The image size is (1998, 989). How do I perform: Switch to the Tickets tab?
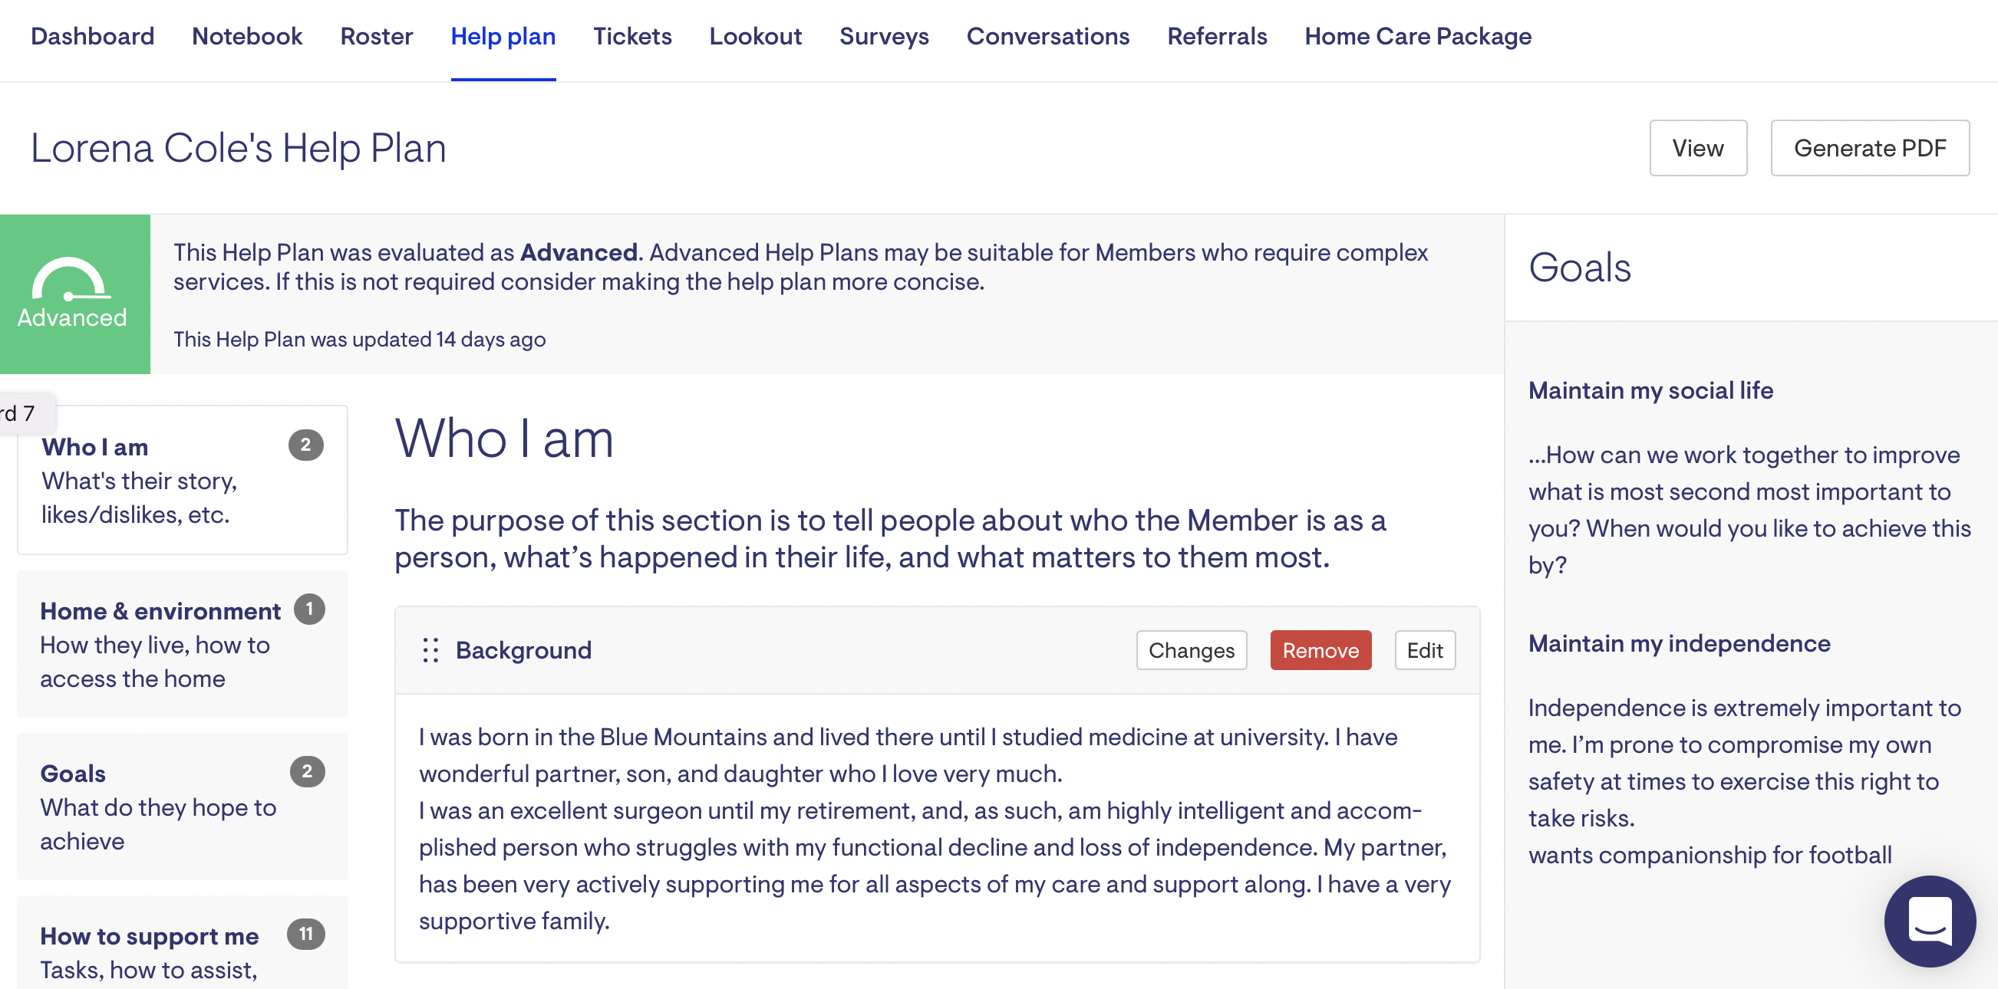coord(632,37)
